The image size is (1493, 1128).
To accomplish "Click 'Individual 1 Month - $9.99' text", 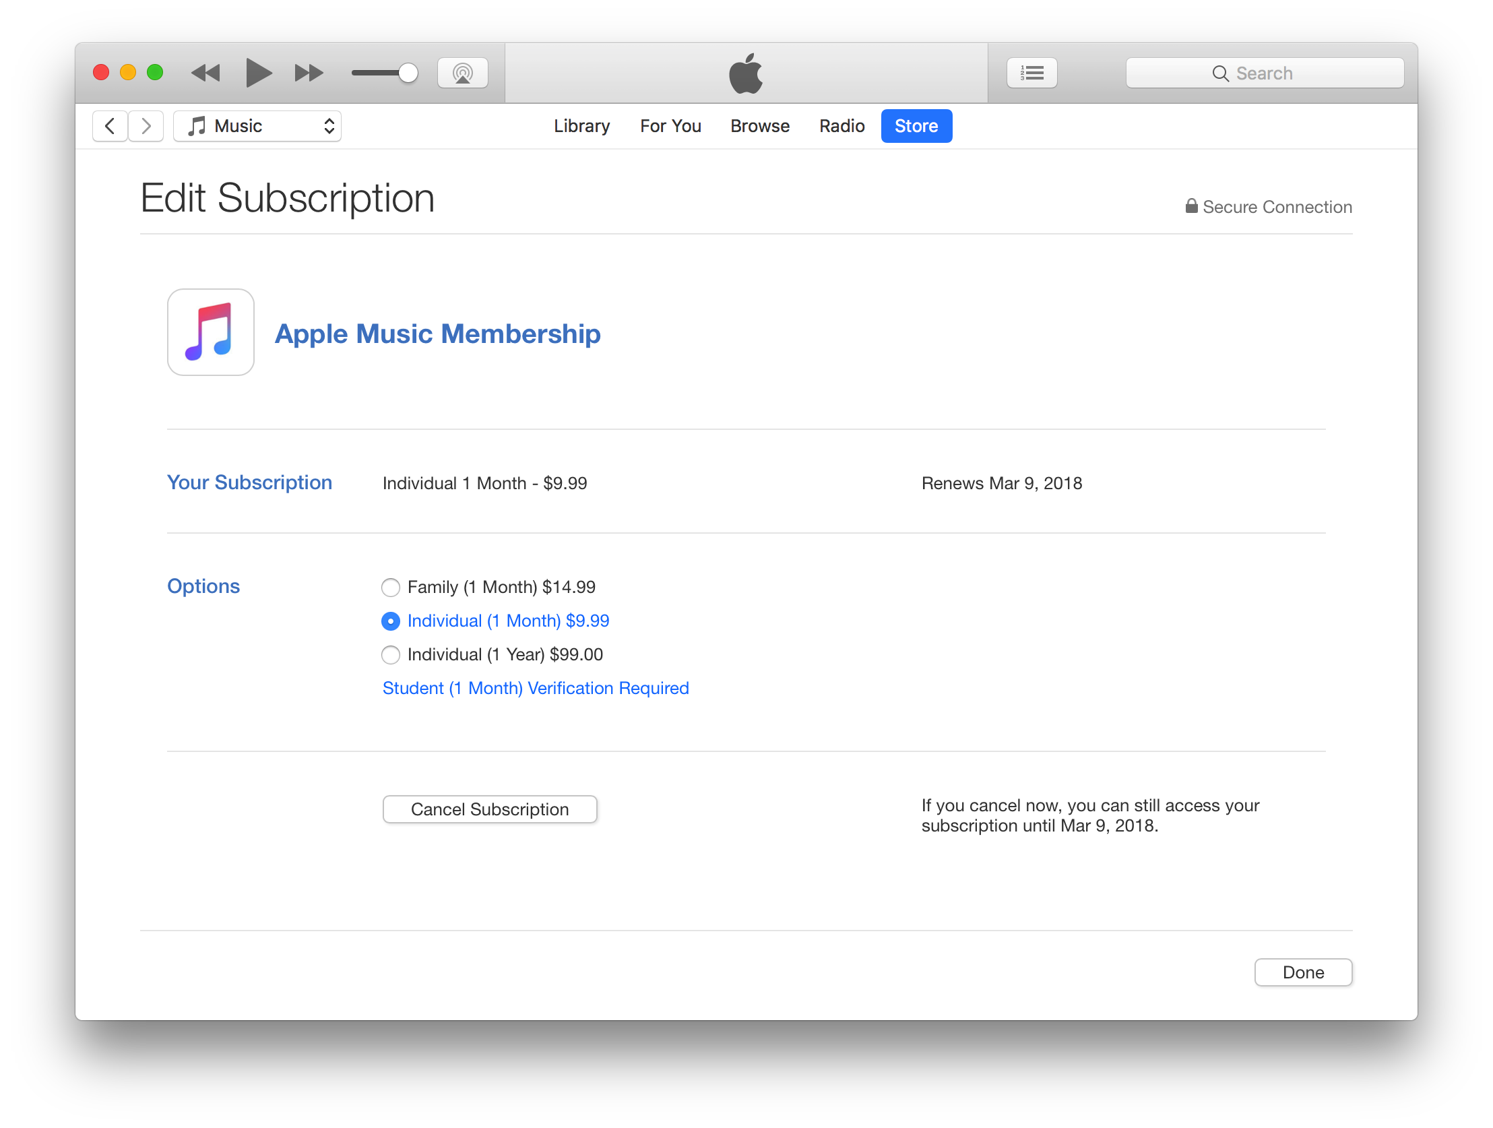I will point(484,483).
